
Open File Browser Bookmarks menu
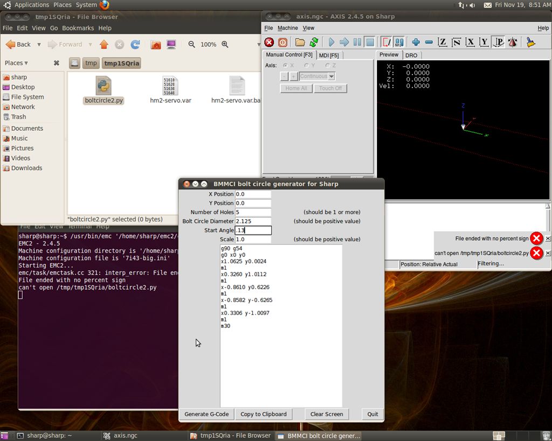[78, 28]
